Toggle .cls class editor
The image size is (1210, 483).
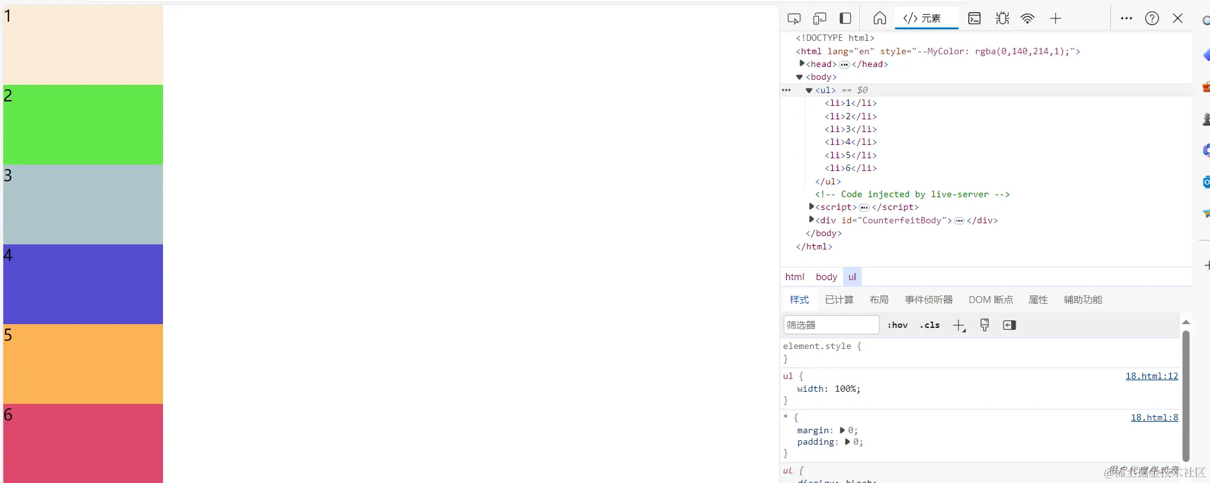pos(929,325)
